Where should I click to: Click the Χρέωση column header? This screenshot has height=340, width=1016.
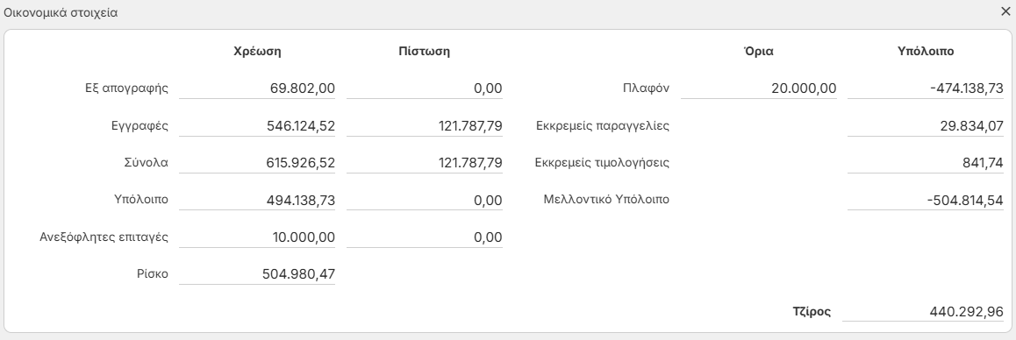(257, 52)
